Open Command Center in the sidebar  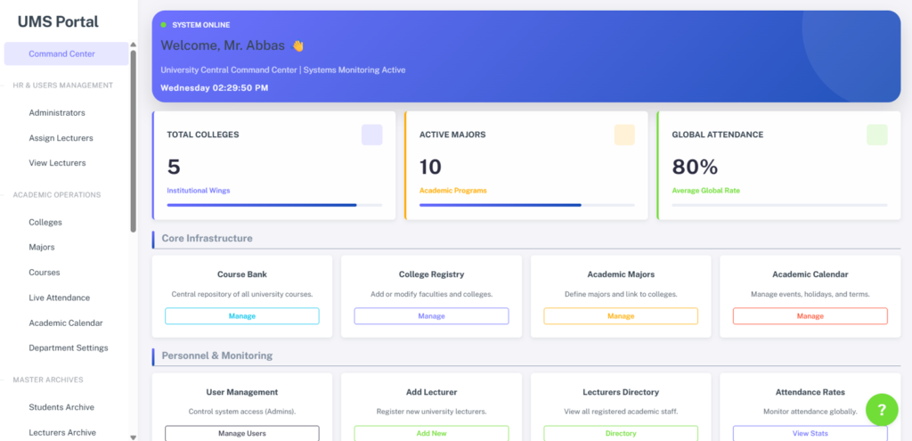pos(66,54)
